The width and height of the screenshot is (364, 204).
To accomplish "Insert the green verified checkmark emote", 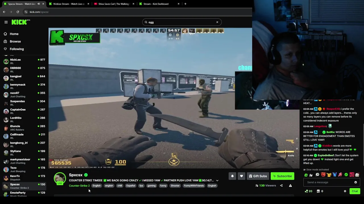I will click(346, 175).
